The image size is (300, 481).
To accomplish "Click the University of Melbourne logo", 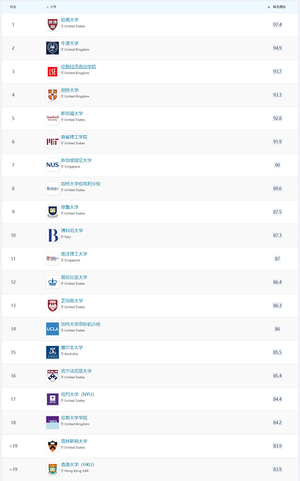I will pyautogui.click(x=52, y=352).
